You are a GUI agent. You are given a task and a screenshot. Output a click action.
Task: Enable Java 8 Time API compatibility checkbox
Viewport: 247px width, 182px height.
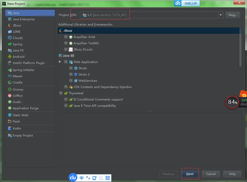coord(66,105)
